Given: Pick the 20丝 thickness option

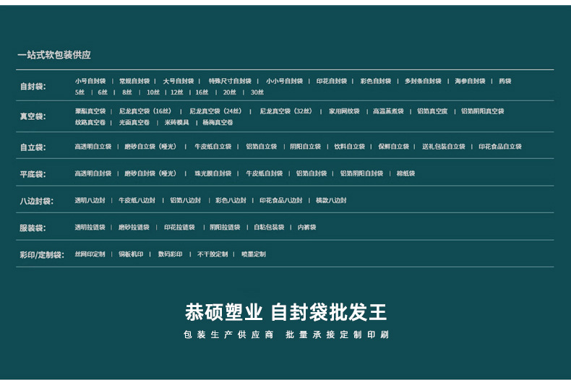Looking at the screenshot, I should (x=229, y=92).
